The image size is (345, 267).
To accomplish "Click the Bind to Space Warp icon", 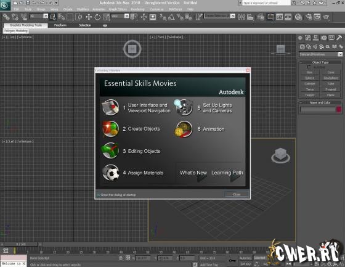I will pyautogui.click(x=23, y=17).
